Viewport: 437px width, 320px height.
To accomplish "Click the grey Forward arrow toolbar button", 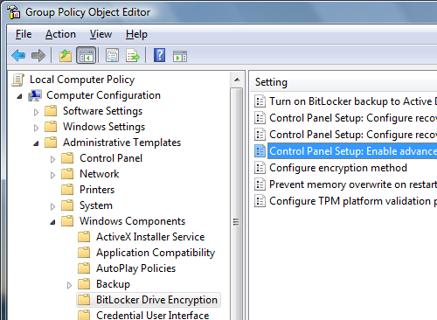I will click(x=38, y=55).
